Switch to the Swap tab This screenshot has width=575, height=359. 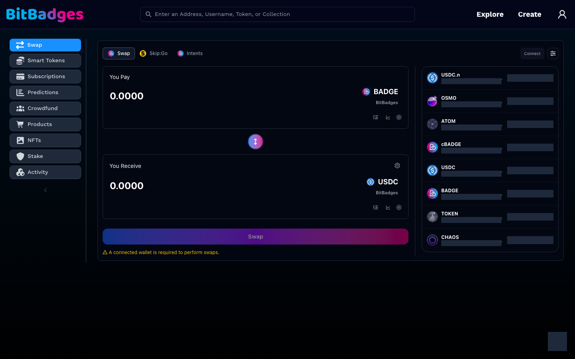(x=119, y=53)
